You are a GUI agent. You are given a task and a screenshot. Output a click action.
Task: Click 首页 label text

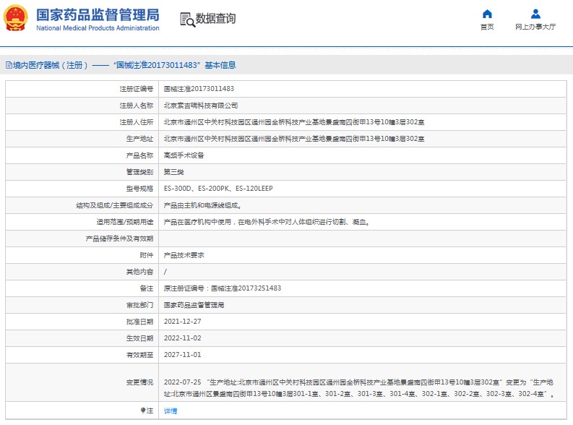click(x=487, y=27)
